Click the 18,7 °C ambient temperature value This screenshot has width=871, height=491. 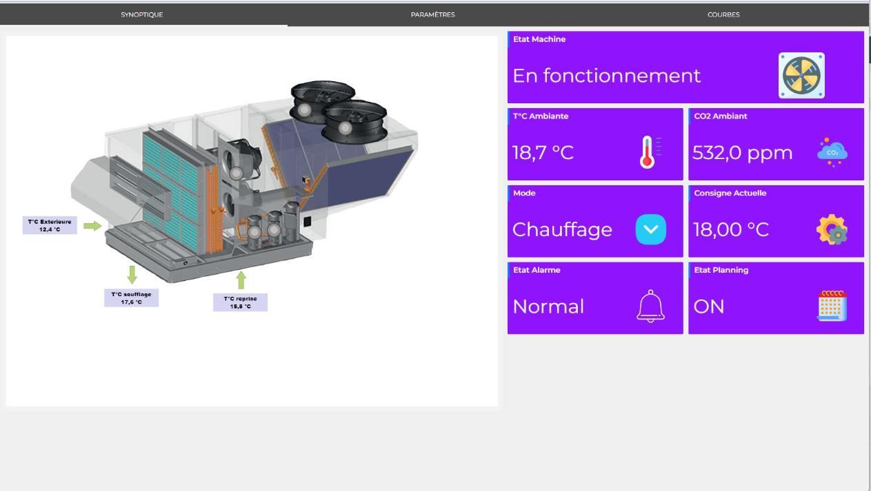click(x=543, y=152)
